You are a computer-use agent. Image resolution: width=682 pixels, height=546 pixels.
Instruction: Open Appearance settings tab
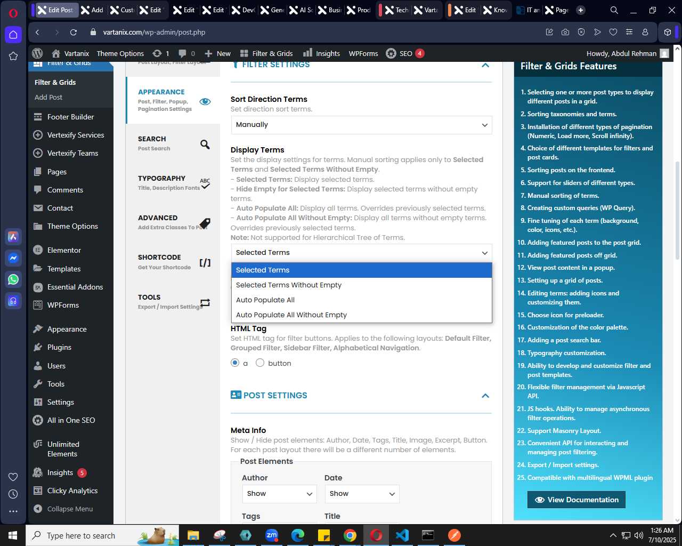pyautogui.click(x=173, y=100)
